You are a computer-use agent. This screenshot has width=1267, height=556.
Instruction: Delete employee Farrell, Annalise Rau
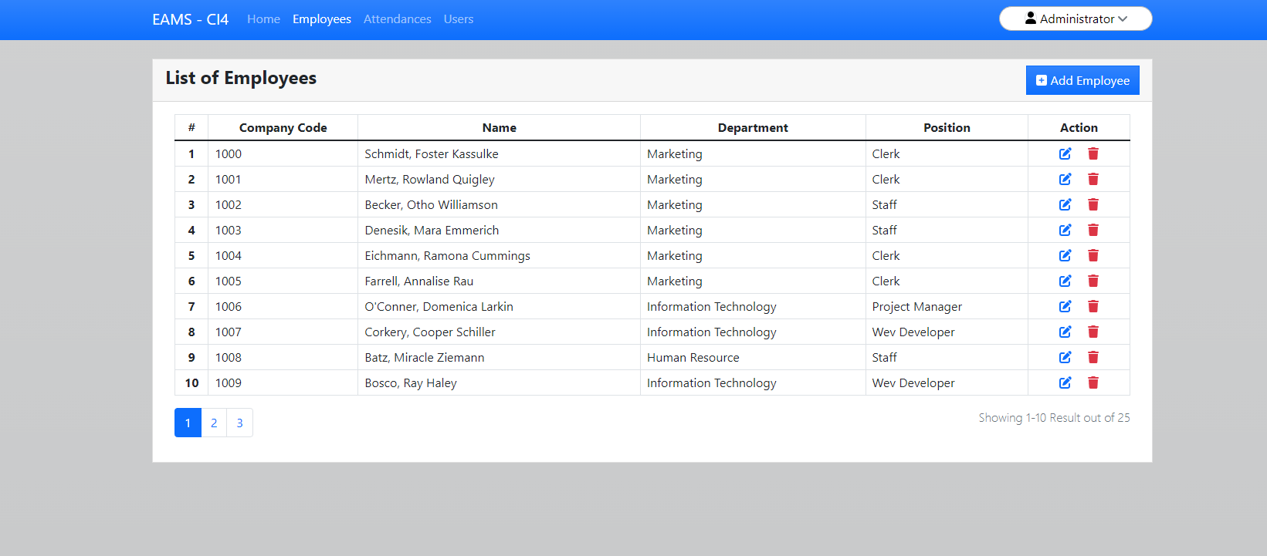pyautogui.click(x=1093, y=281)
